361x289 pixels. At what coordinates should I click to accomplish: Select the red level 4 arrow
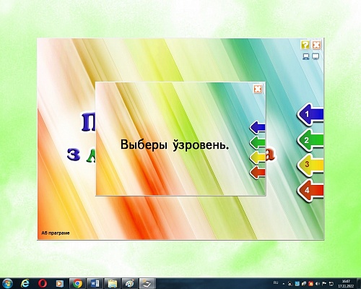pos(310,190)
